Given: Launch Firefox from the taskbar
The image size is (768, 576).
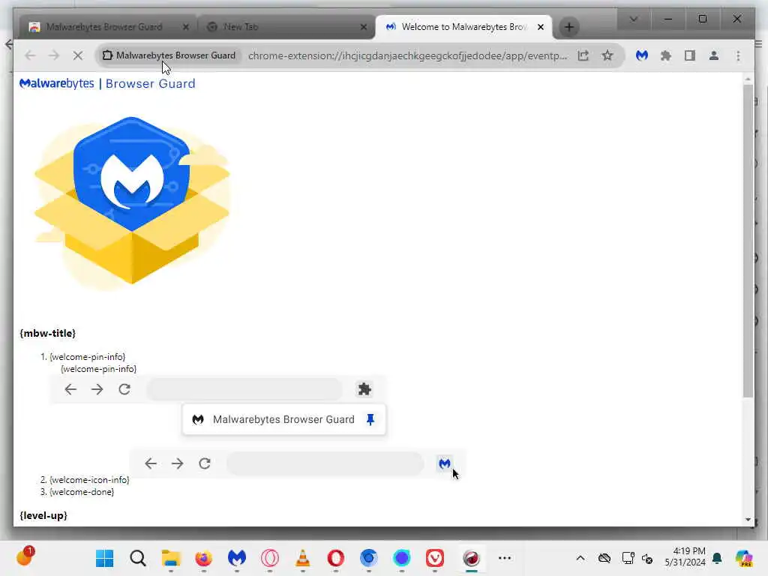Looking at the screenshot, I should coord(204,558).
